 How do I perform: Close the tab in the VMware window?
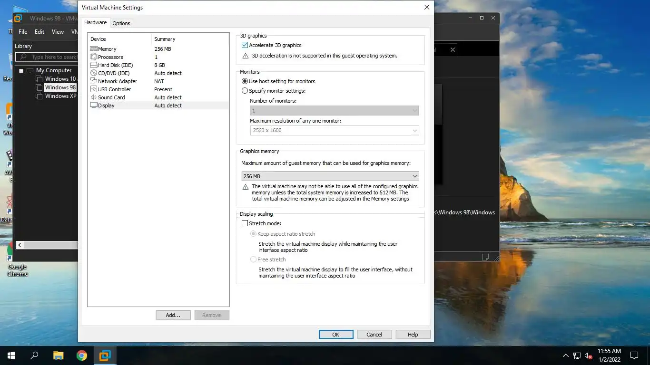pyautogui.click(x=453, y=49)
